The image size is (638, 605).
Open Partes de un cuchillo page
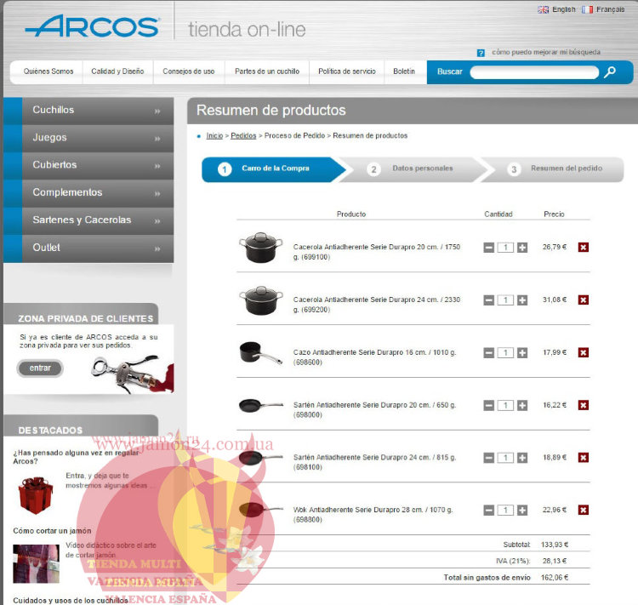click(x=267, y=71)
